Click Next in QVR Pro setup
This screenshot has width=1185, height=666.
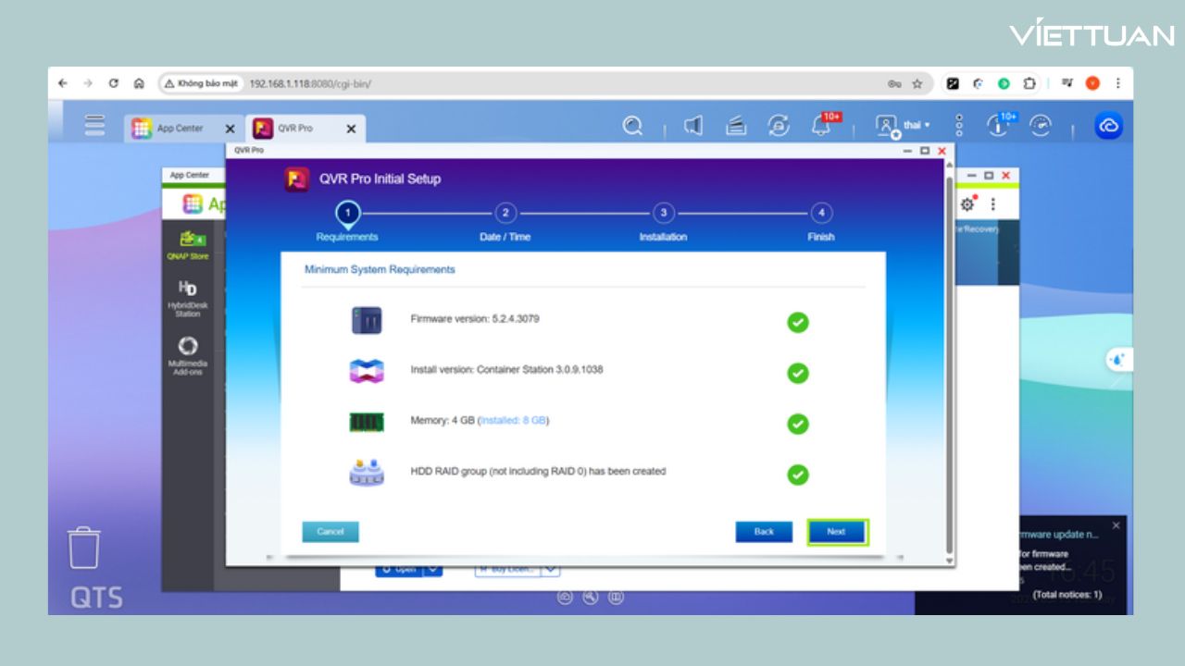point(837,532)
